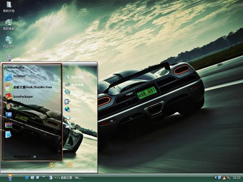Click the Recycle Bin icon on the desktop
Image resolution: width=243 pixels, height=182 pixels.
9,57
